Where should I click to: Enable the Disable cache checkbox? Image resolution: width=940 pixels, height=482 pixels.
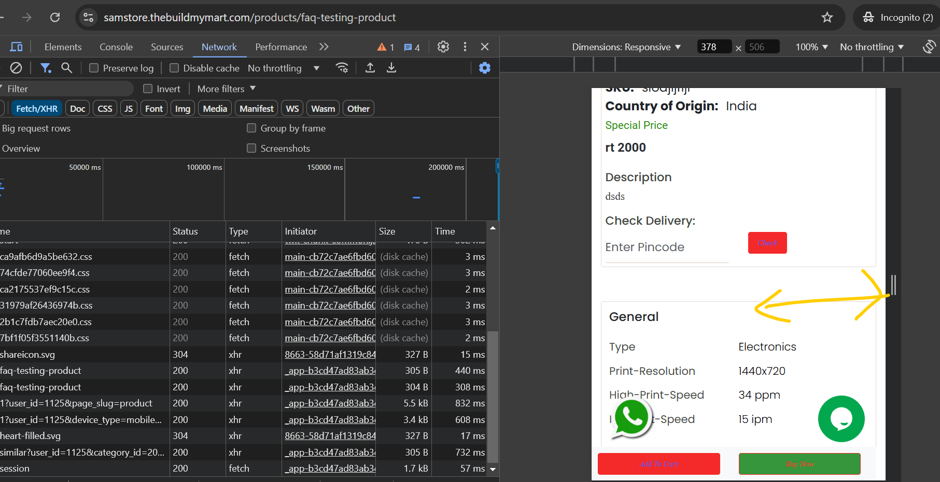174,68
